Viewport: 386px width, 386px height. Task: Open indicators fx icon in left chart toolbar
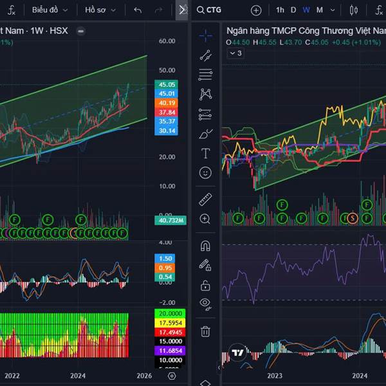[12, 10]
